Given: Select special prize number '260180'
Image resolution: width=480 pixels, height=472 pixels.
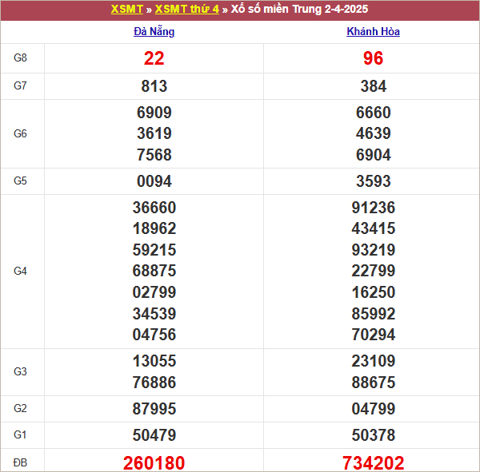Looking at the screenshot, I should click(x=154, y=463).
